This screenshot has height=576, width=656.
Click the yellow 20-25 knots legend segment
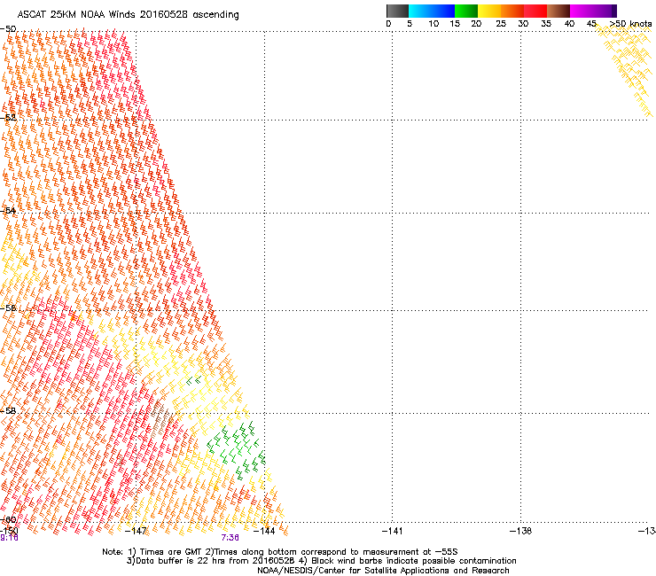[489, 11]
